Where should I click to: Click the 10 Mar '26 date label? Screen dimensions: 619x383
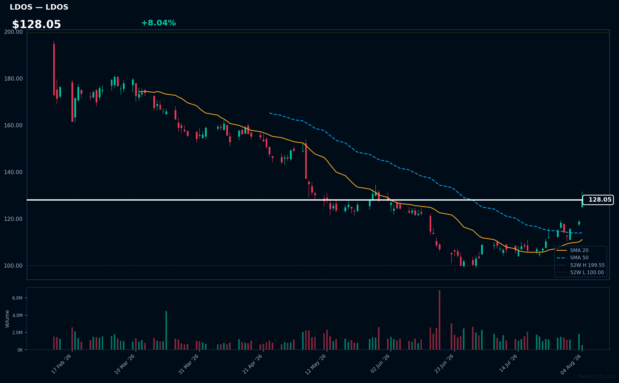tap(125, 364)
